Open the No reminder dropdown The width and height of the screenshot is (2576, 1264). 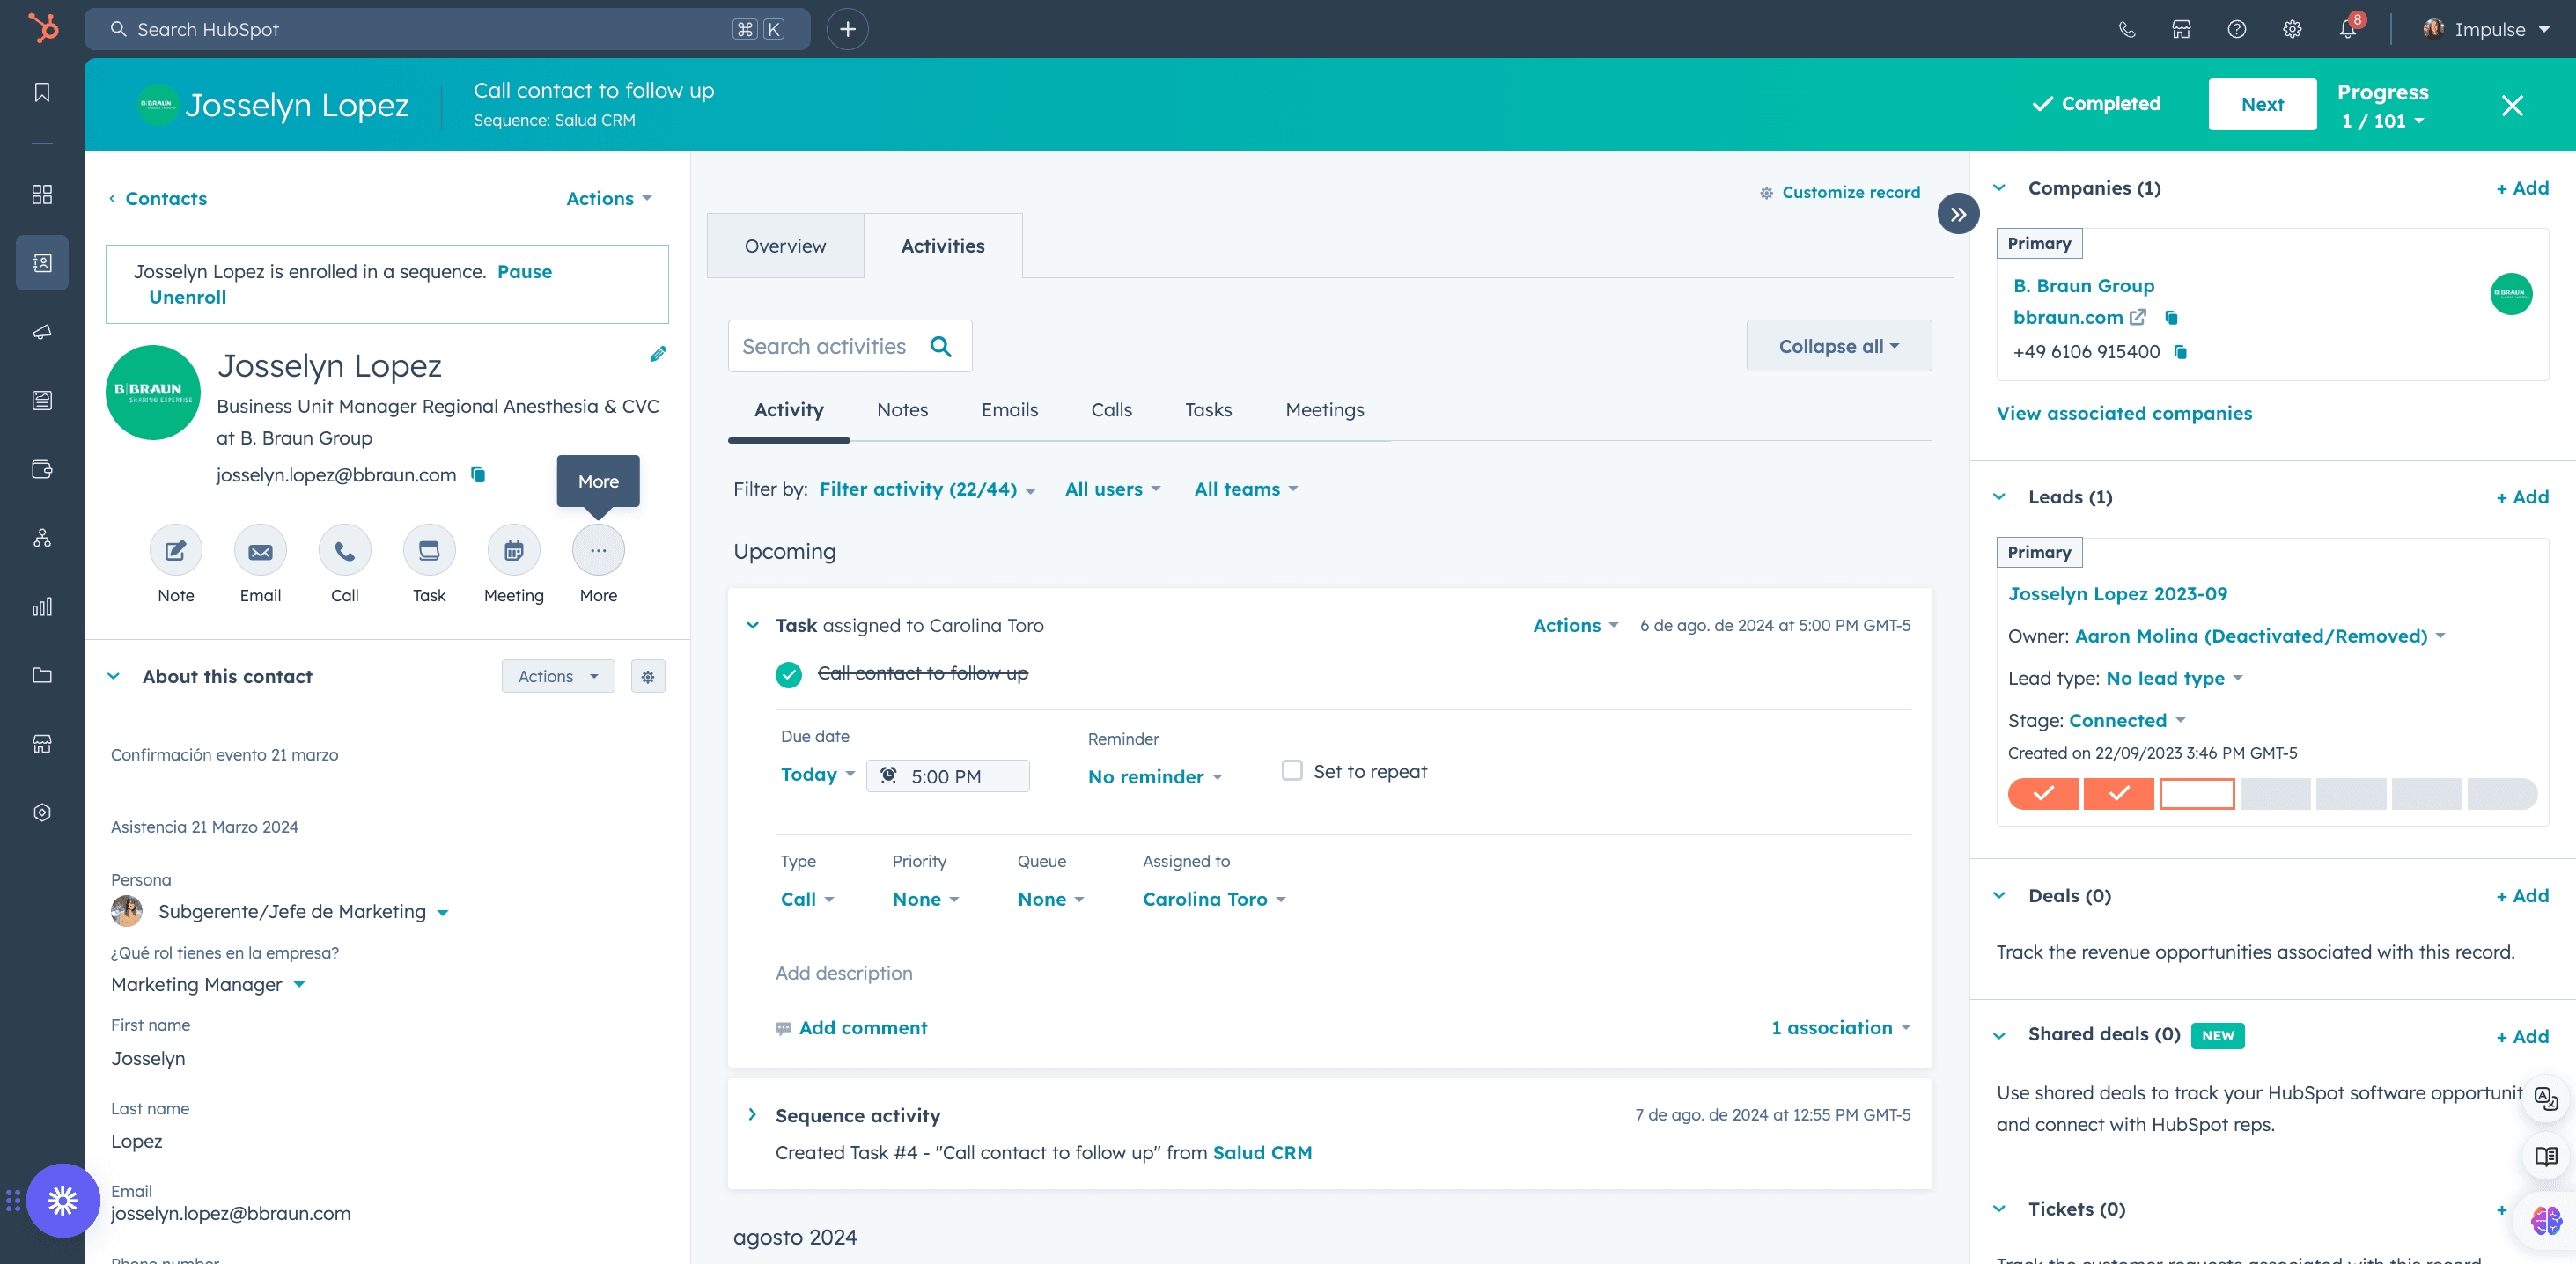1155,777
